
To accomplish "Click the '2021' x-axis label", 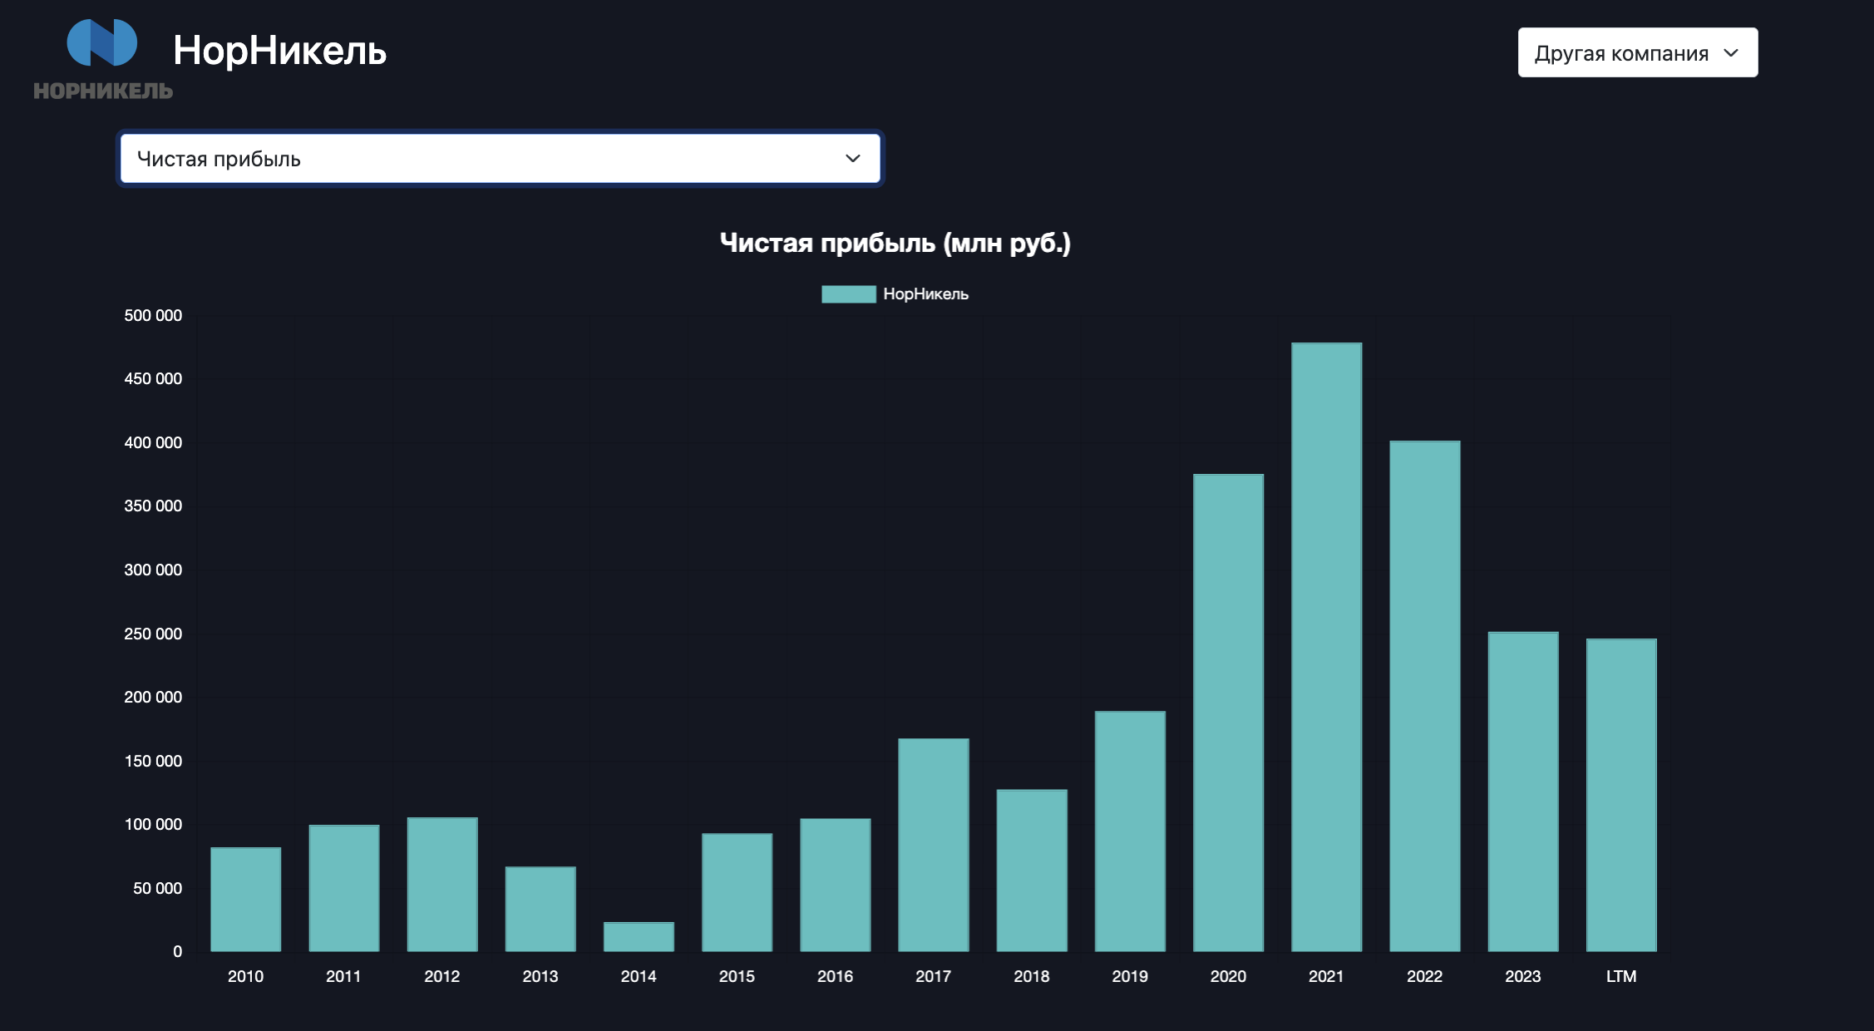I will point(1326,976).
